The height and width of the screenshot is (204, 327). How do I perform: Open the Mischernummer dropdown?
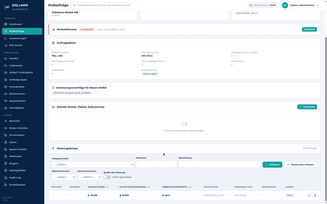click(x=63, y=177)
